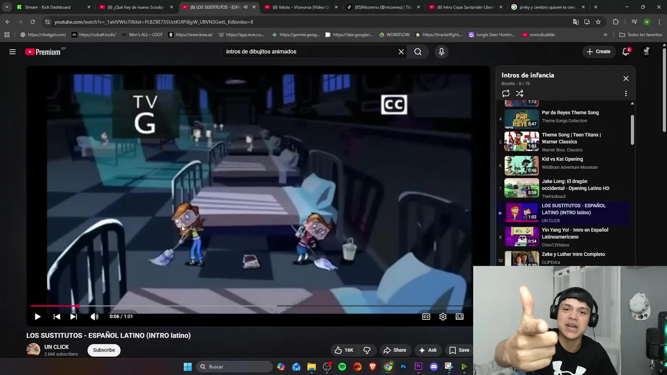Close the Intros de infancia playlist panel
The image size is (667, 375).
click(626, 78)
